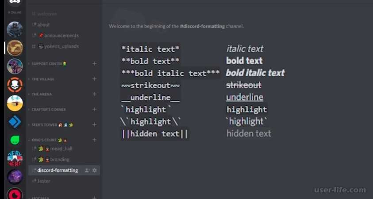Select the blue diamond server icon
Screen dimensions: 373x199
click(15, 122)
